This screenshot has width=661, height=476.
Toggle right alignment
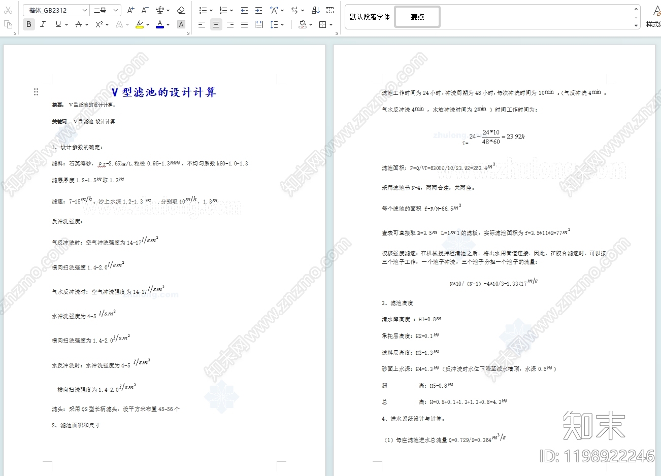tap(230, 24)
